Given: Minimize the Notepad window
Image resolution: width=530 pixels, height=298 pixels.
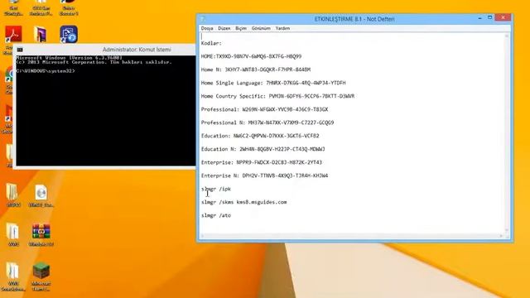Looking at the screenshot, I should tap(480, 18).
